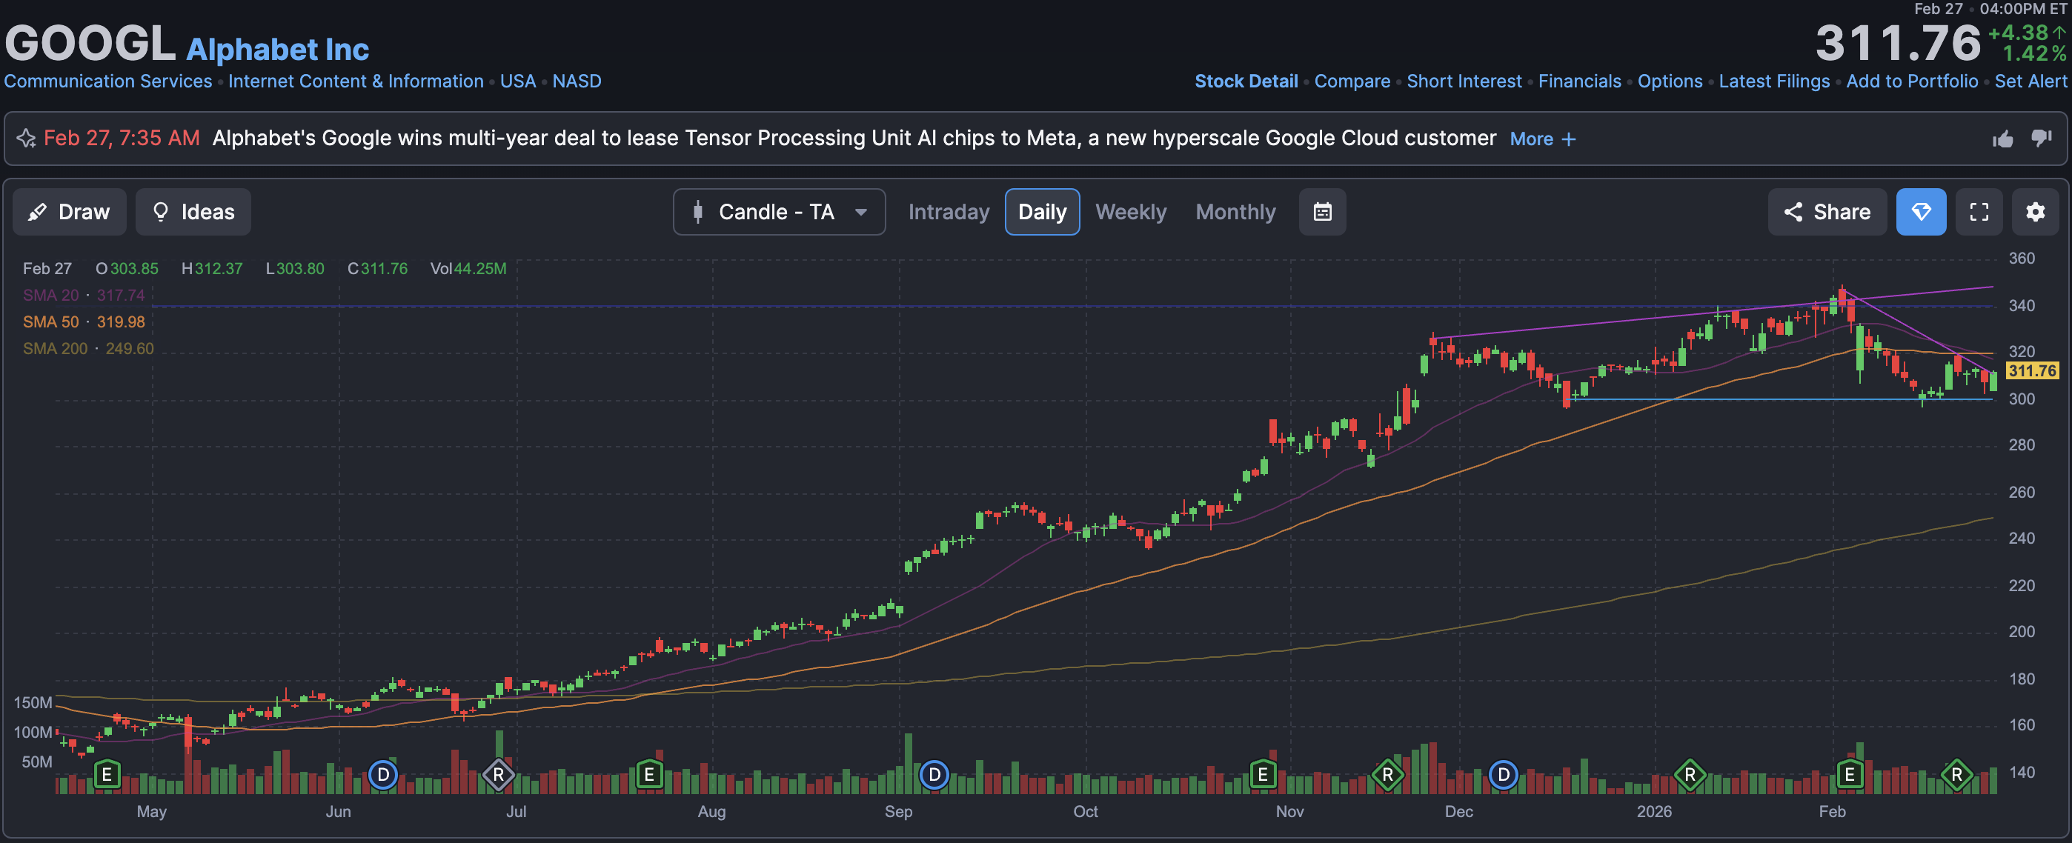This screenshot has width=2072, height=843.
Task: Expand news with More plus link
Action: coord(1542,139)
